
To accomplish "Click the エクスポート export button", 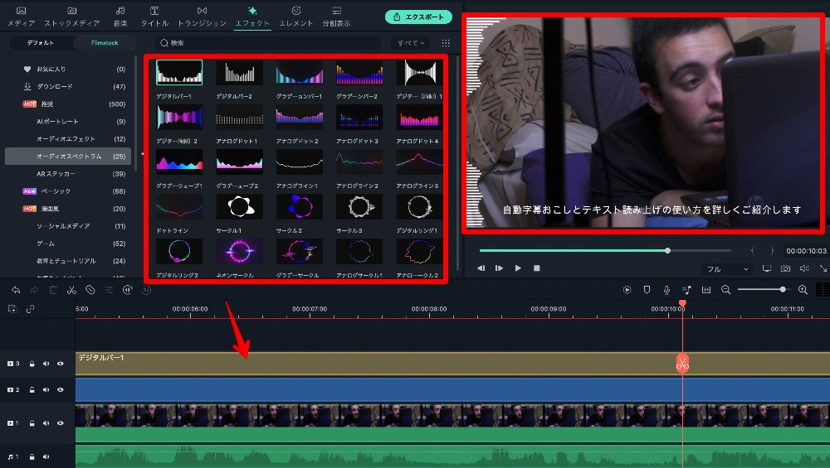I will pos(418,17).
